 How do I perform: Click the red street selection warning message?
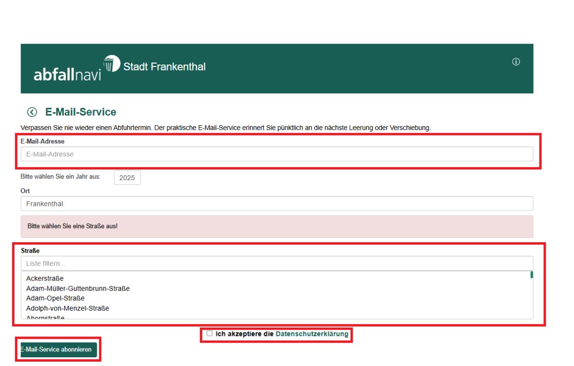tap(276, 226)
